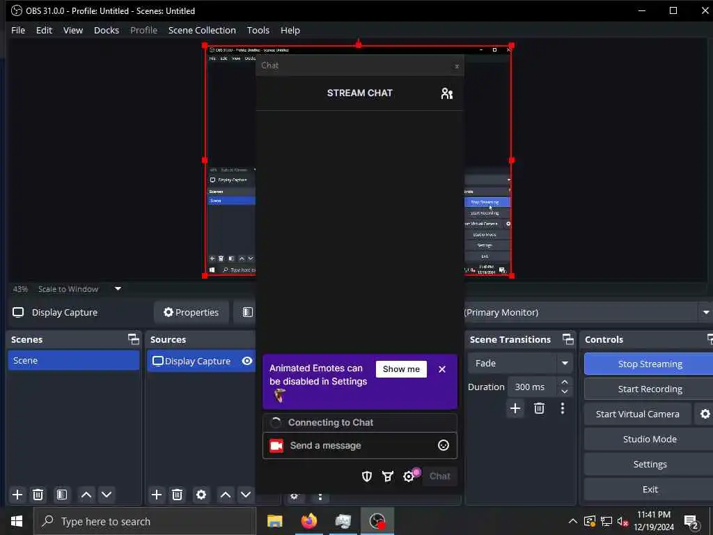Viewport: 713px width, 535px height.
Task: Open the Windows Start menu
Action: click(x=17, y=521)
